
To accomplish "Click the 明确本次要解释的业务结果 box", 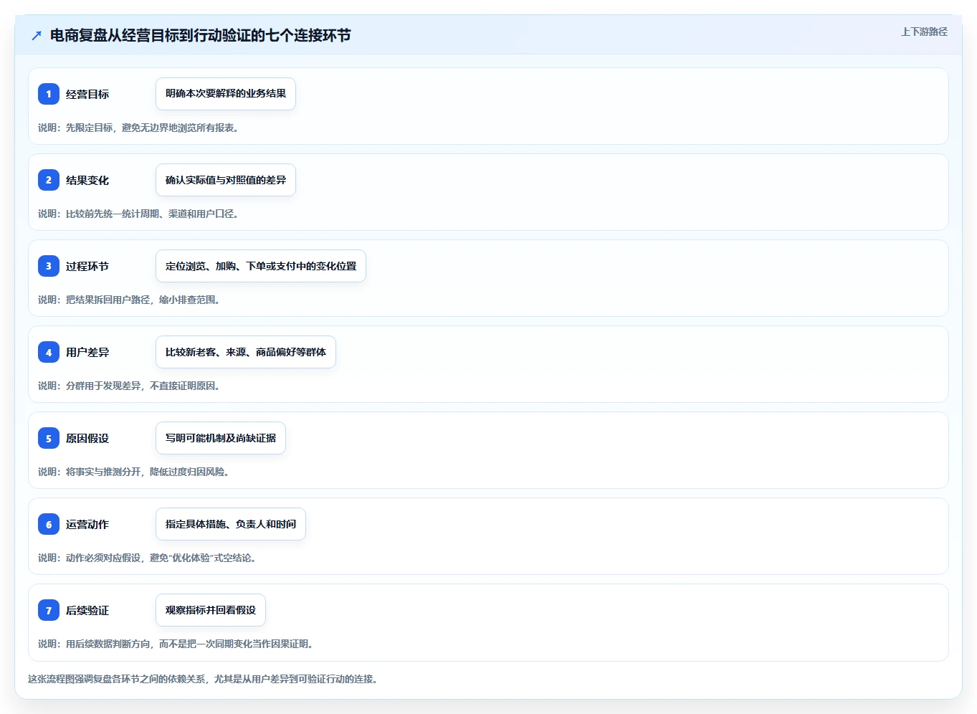I will coord(226,94).
